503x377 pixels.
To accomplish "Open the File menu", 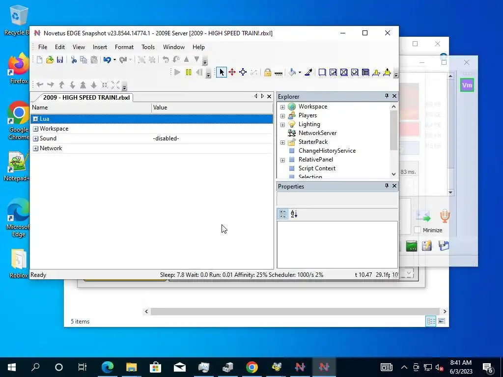I will tap(43, 47).
